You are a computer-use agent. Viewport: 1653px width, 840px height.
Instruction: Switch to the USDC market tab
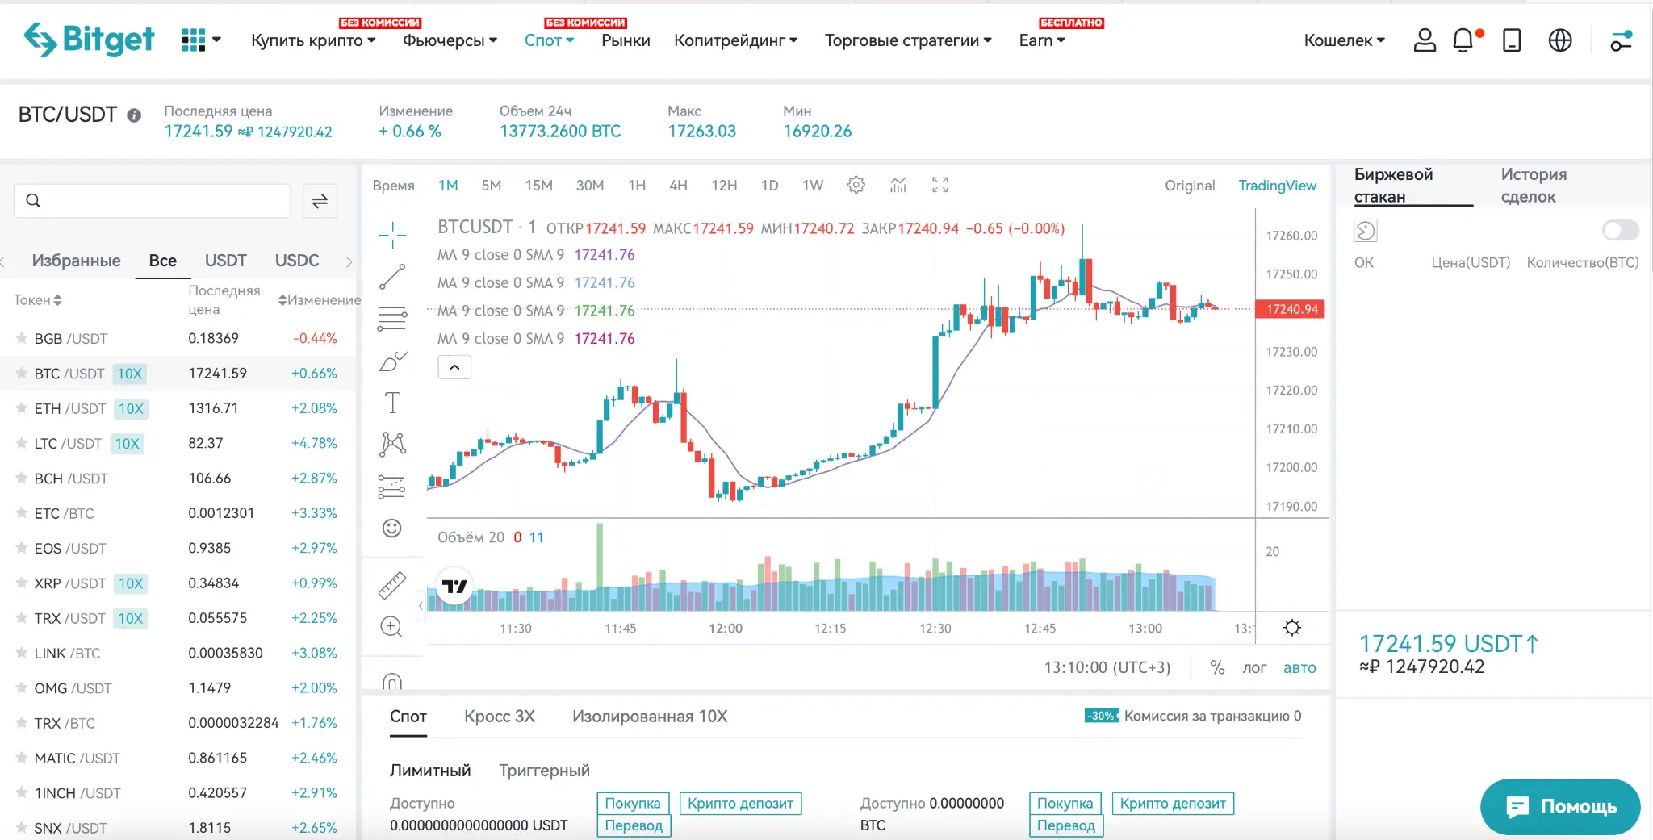(297, 261)
